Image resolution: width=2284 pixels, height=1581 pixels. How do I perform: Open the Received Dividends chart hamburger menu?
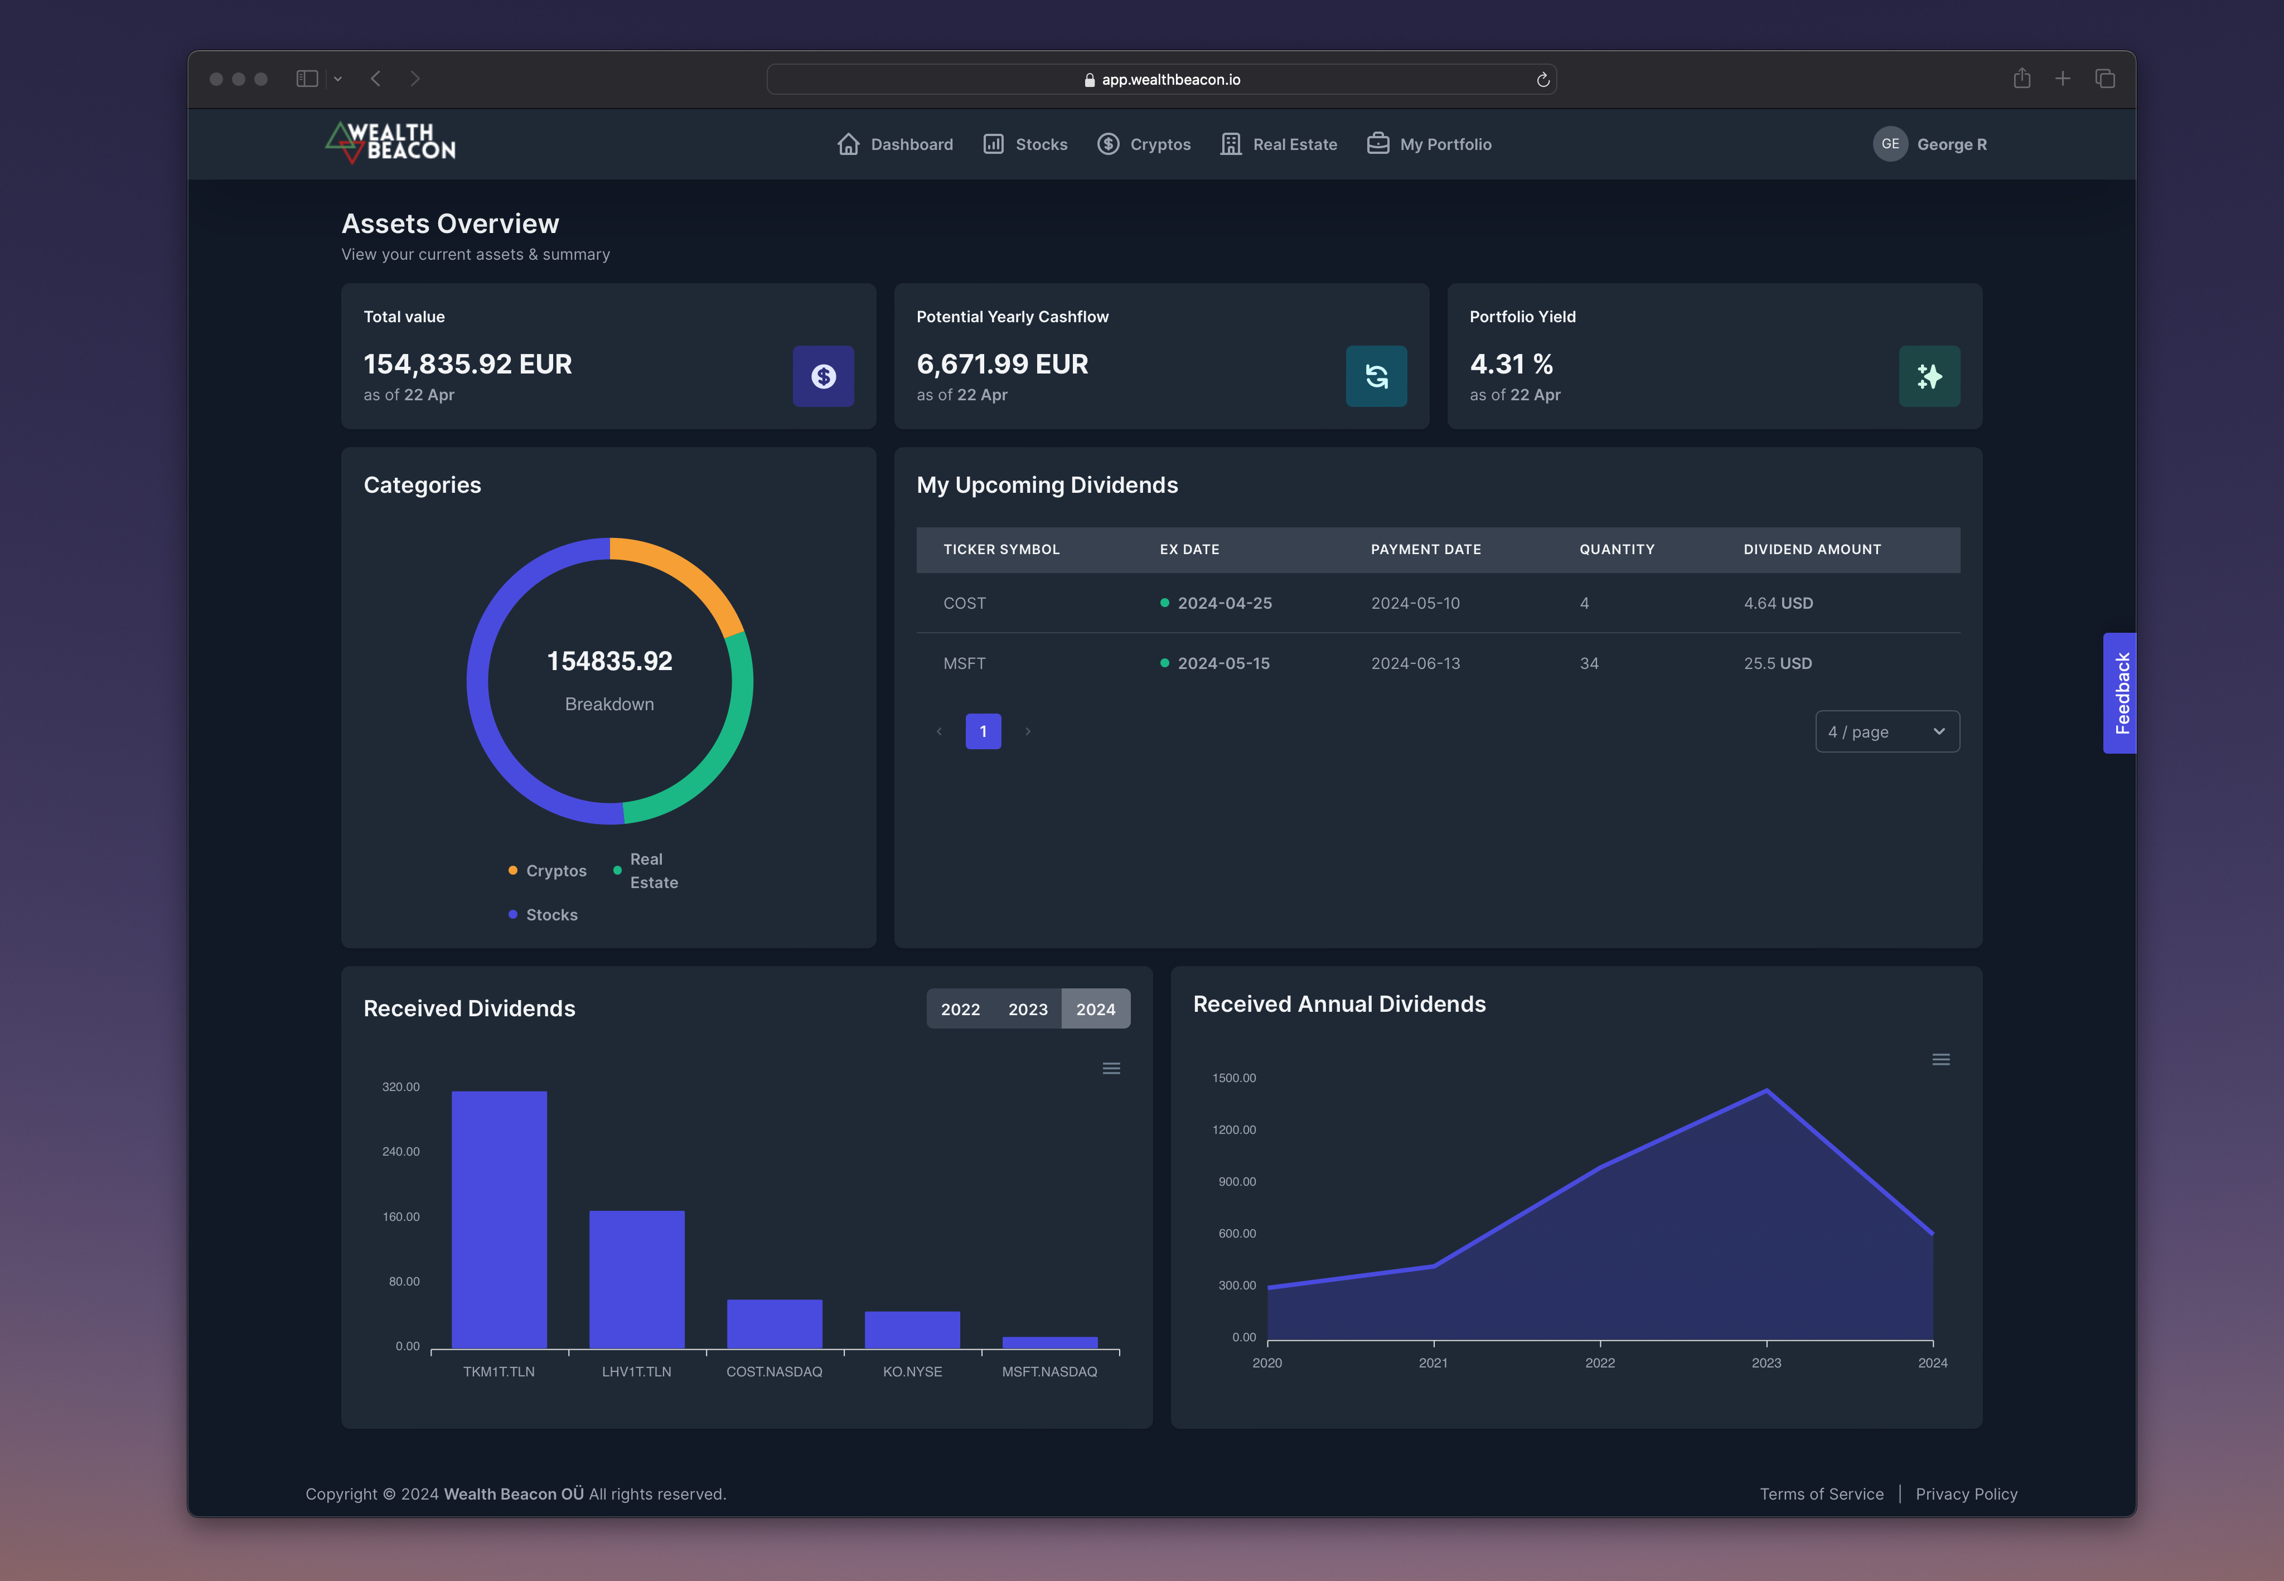[1112, 1068]
